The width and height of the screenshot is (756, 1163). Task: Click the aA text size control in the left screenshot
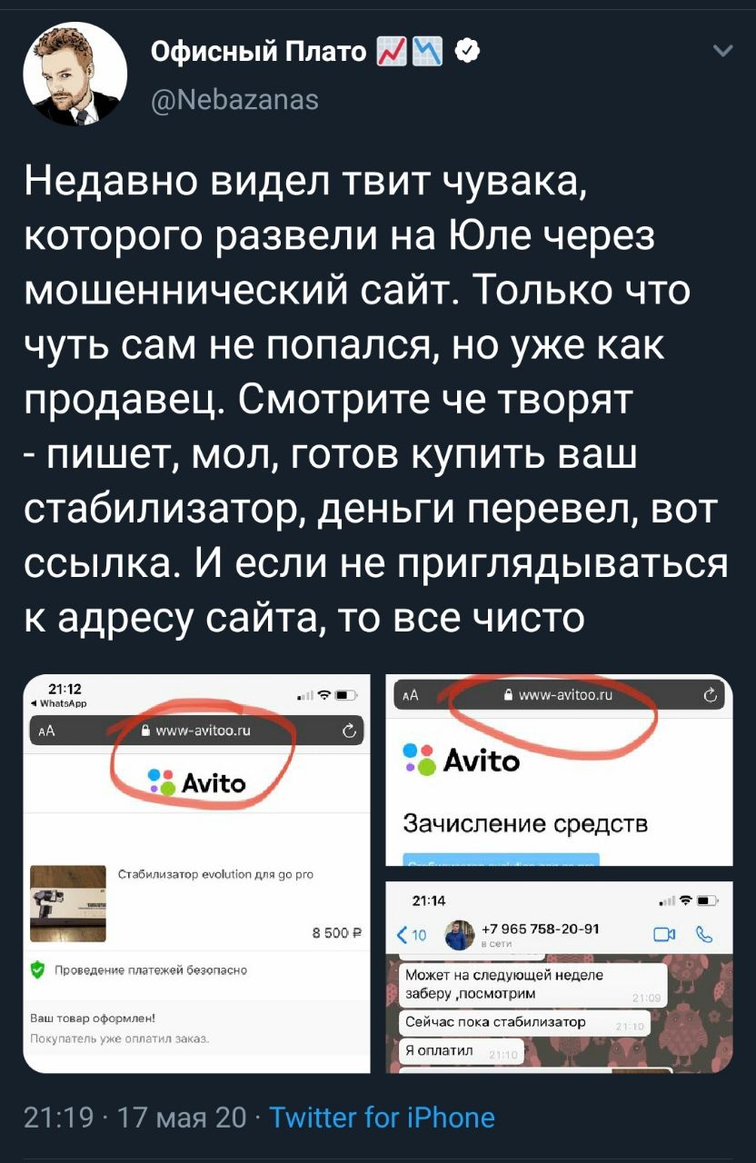pyautogui.click(x=45, y=731)
